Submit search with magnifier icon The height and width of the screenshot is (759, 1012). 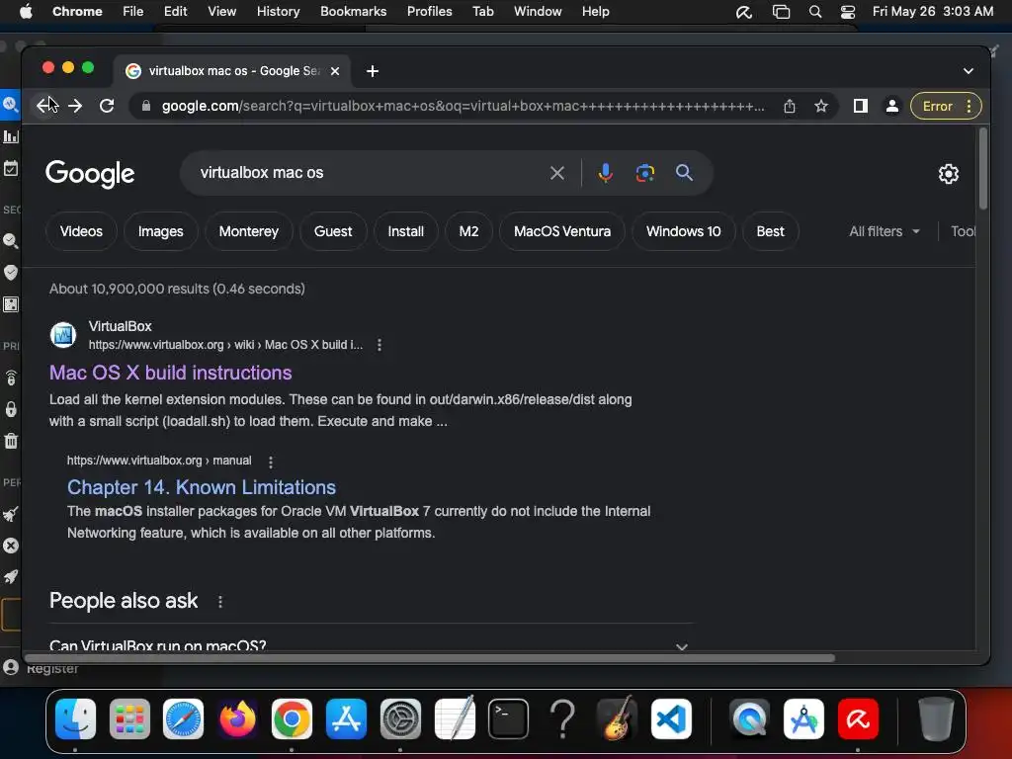684,173
